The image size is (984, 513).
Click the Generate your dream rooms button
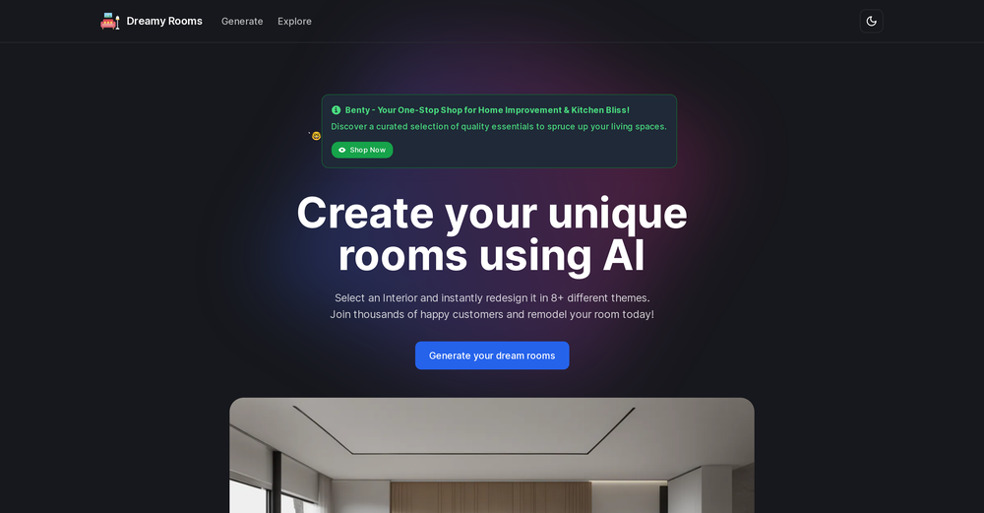coord(492,355)
